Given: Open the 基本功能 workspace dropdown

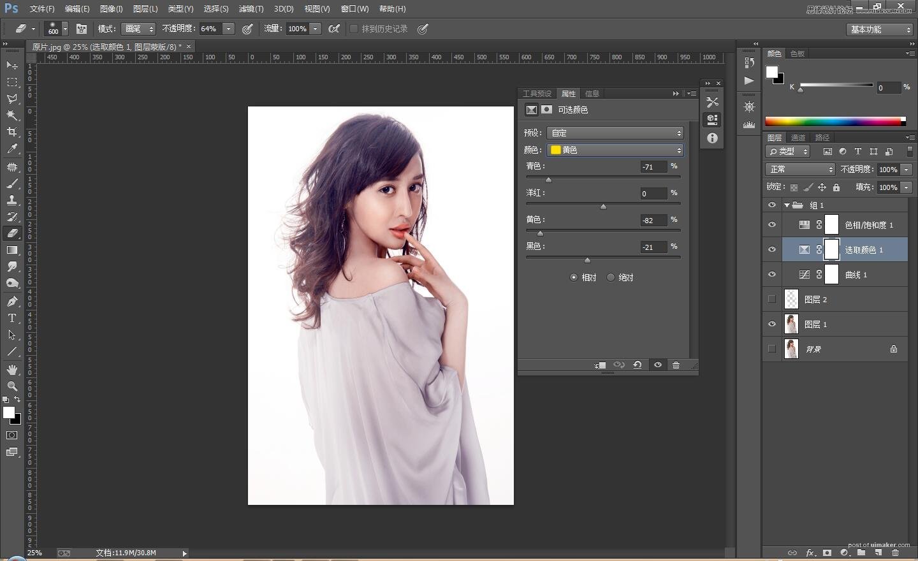Looking at the screenshot, I should [881, 29].
